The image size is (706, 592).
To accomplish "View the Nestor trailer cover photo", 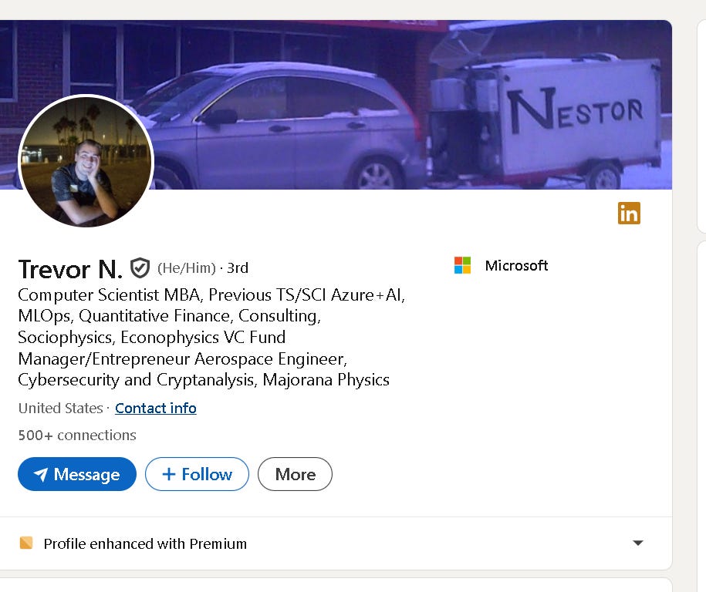I will pos(336,104).
